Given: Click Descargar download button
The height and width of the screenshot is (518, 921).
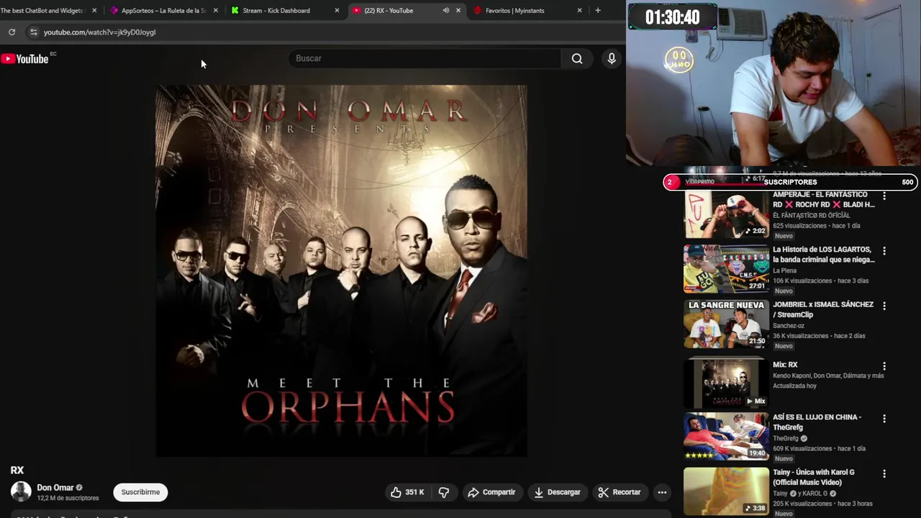Looking at the screenshot, I should pos(557,492).
